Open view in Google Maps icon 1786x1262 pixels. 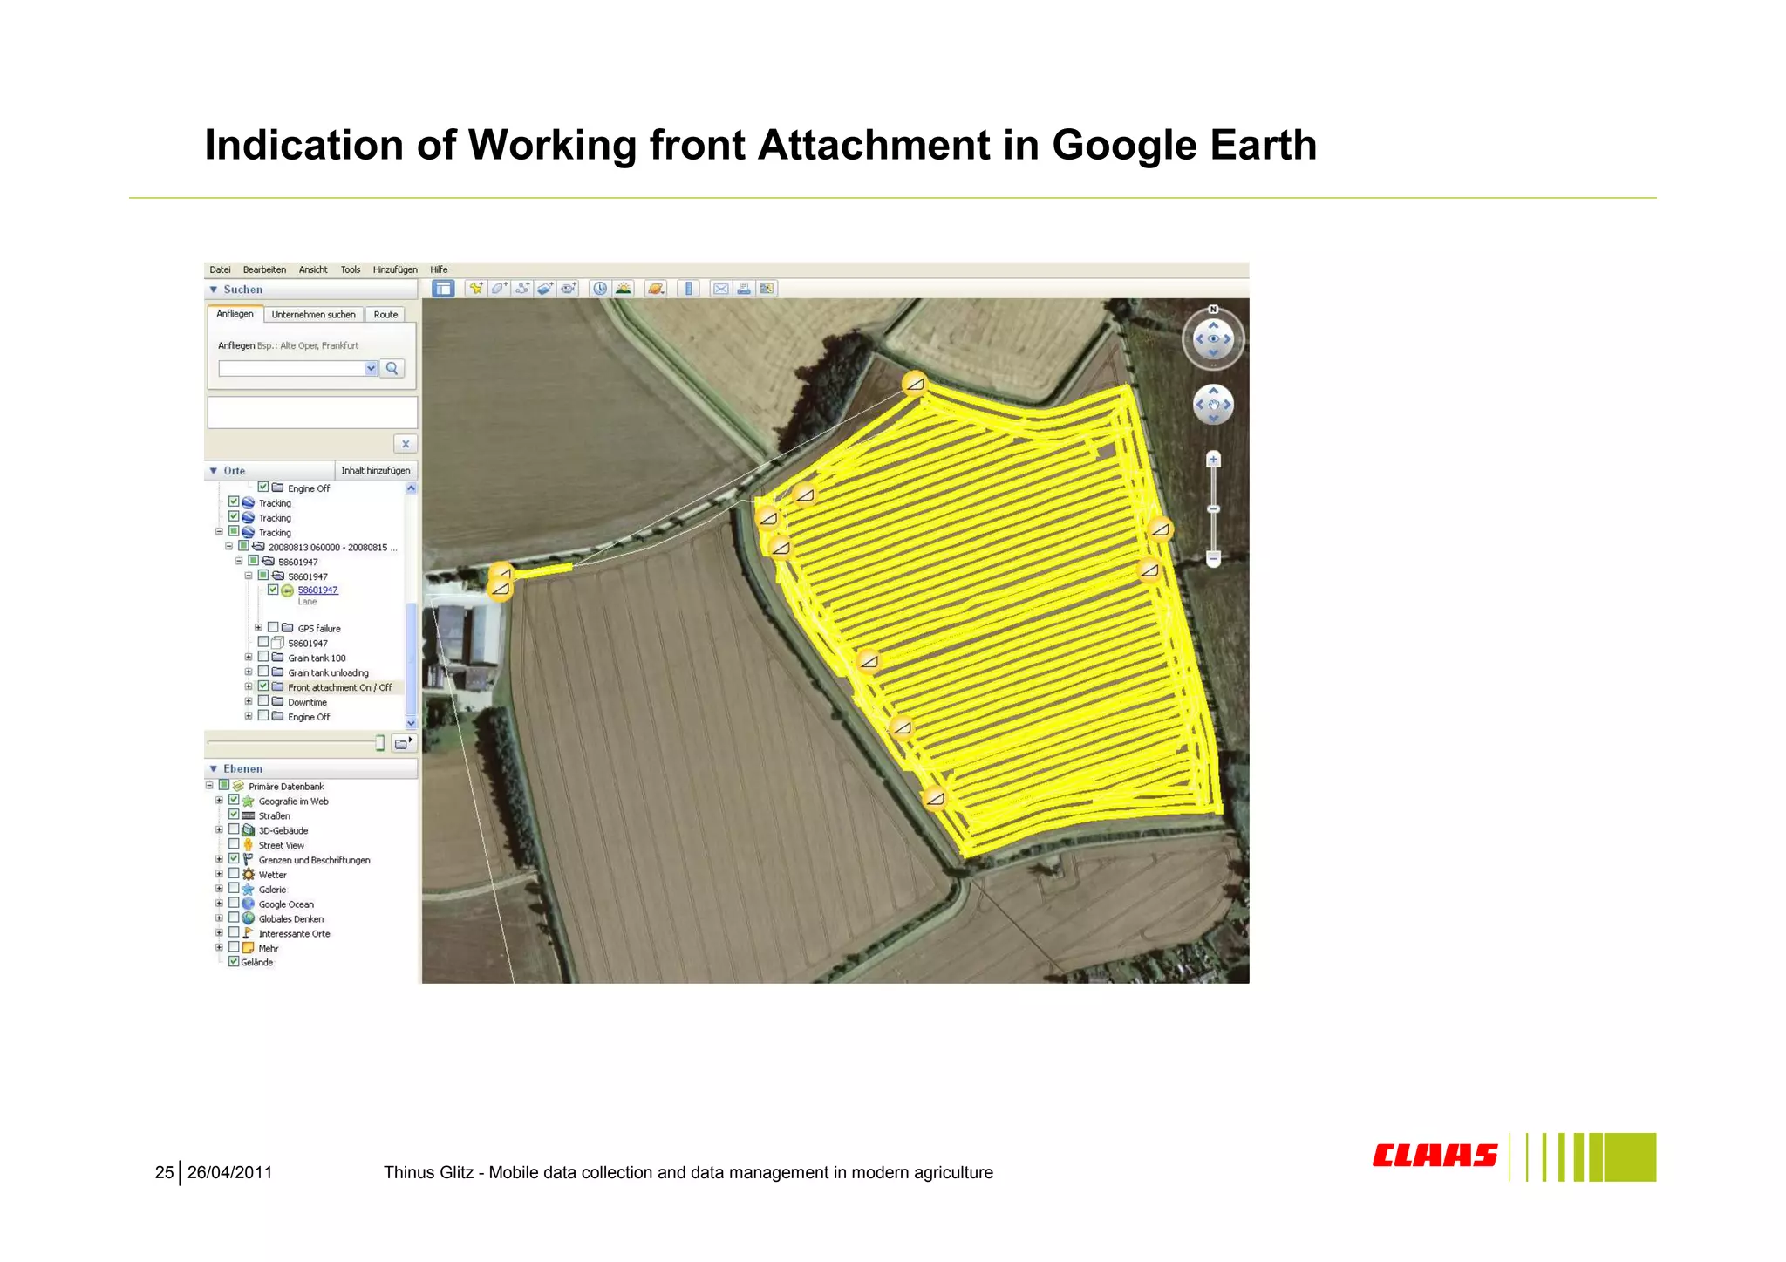(767, 289)
